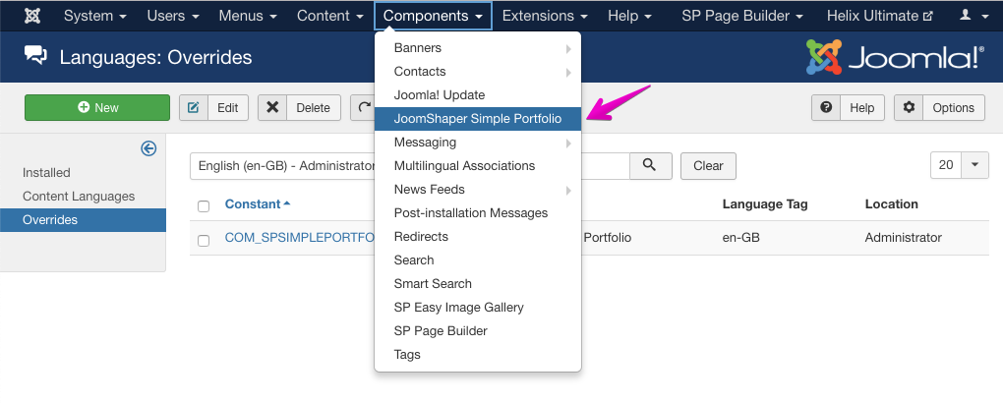Click the Clear search button

pos(708,166)
